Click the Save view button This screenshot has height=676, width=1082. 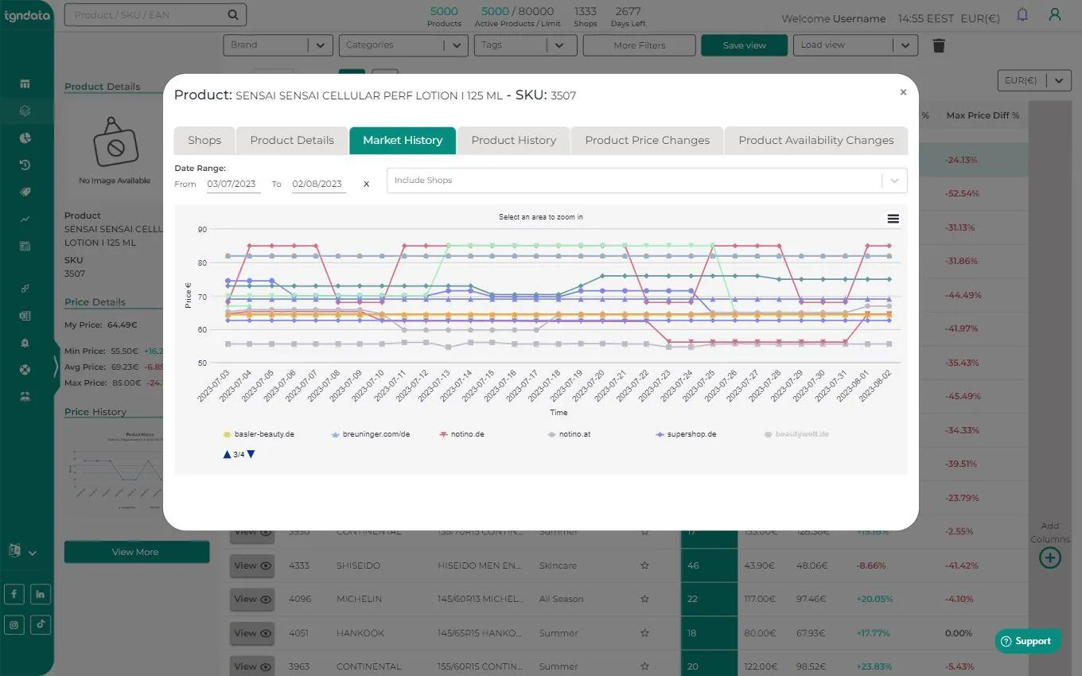click(x=744, y=45)
